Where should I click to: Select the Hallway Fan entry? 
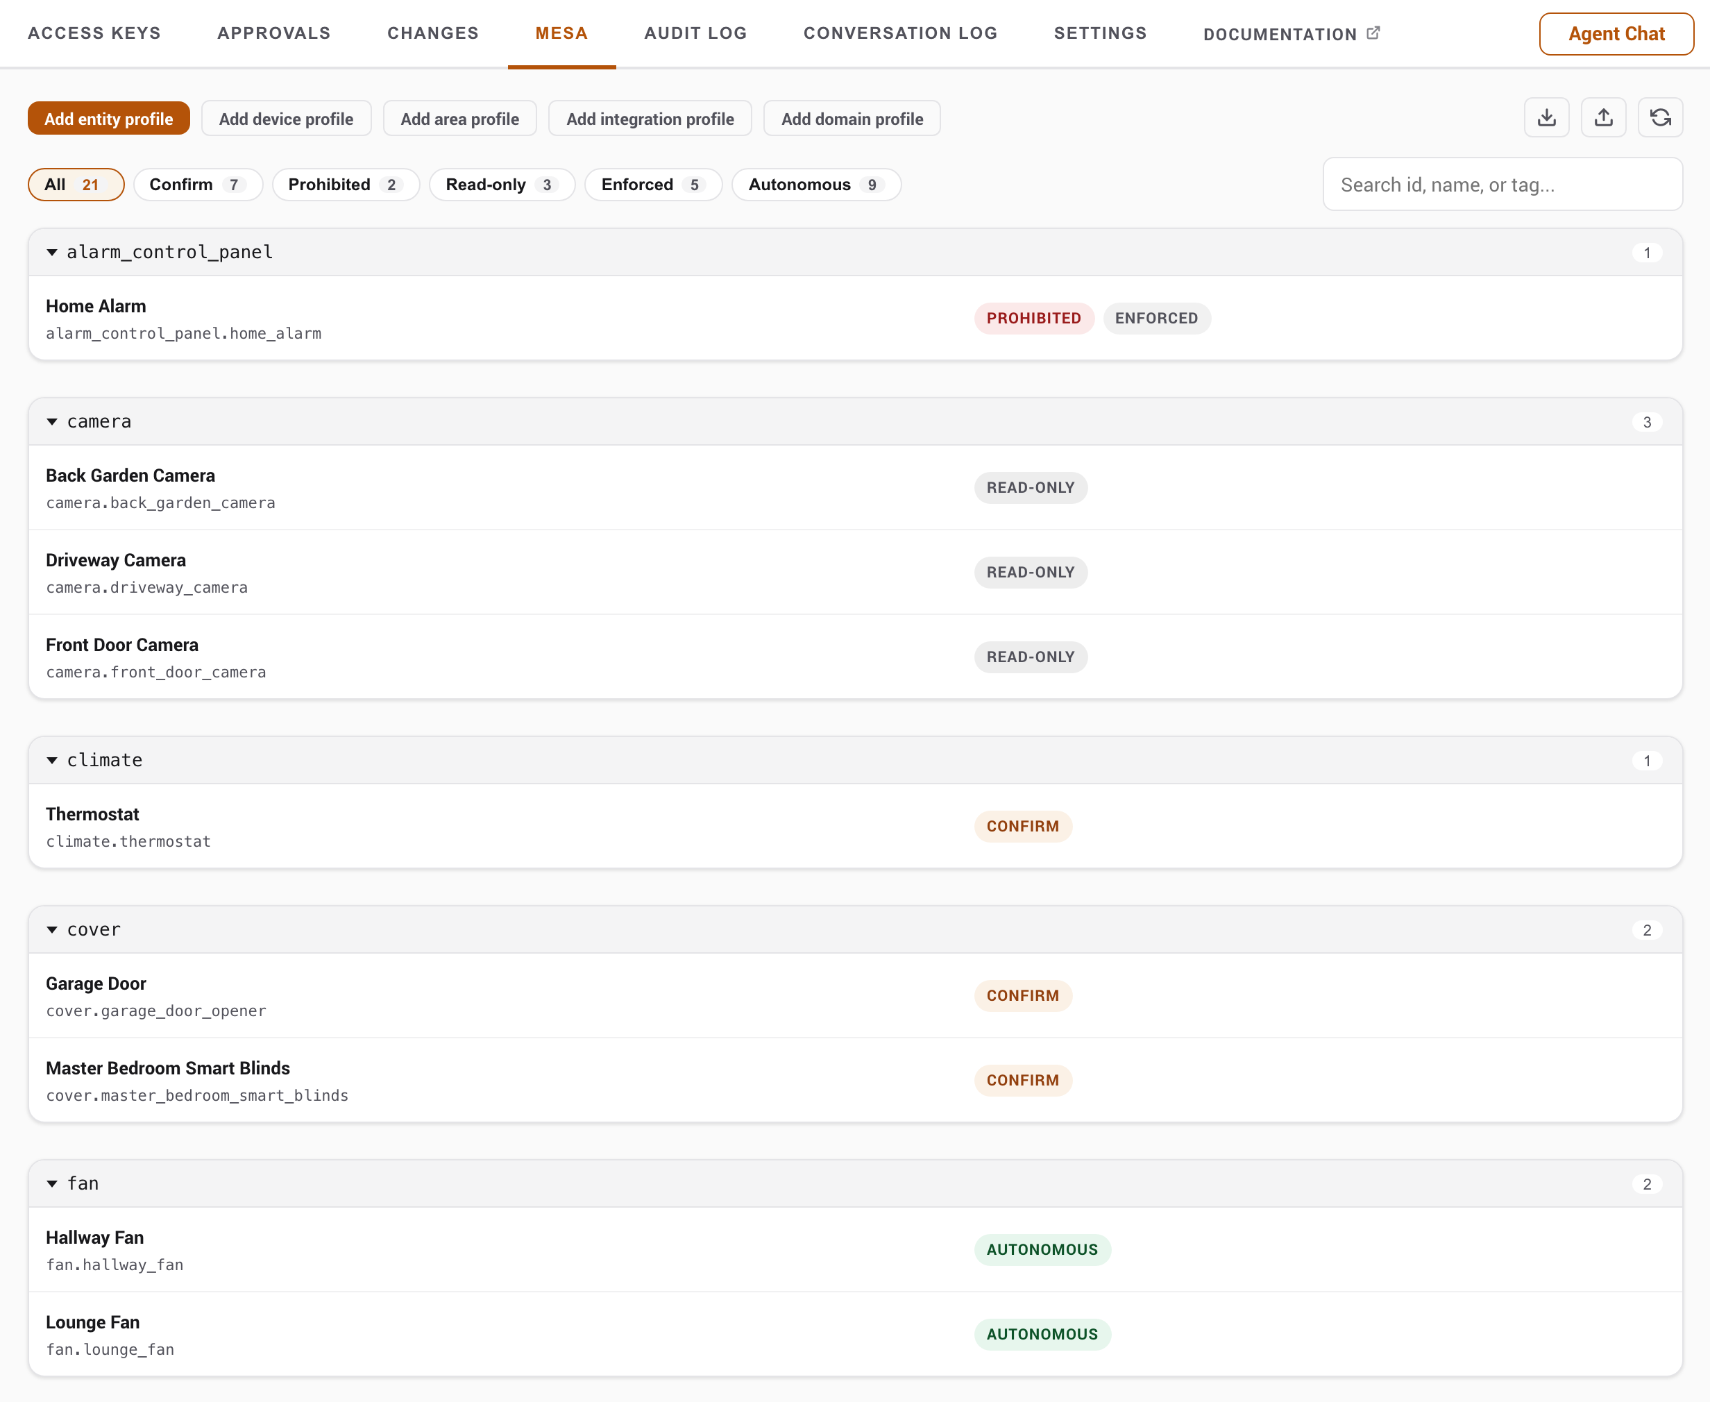click(x=855, y=1249)
